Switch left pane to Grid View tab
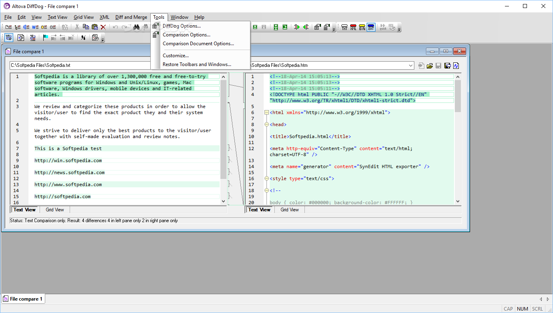Screen dimensions: 553x313 point(54,210)
